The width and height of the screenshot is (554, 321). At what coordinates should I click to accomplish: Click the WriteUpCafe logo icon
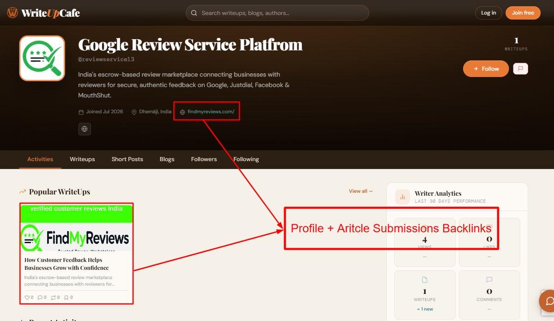[x=12, y=12]
